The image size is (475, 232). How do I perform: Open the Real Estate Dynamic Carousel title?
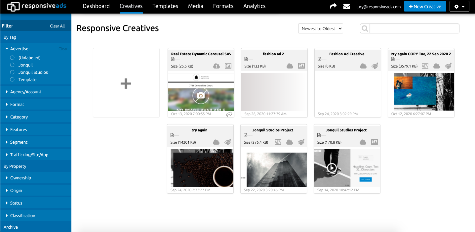tap(201, 54)
